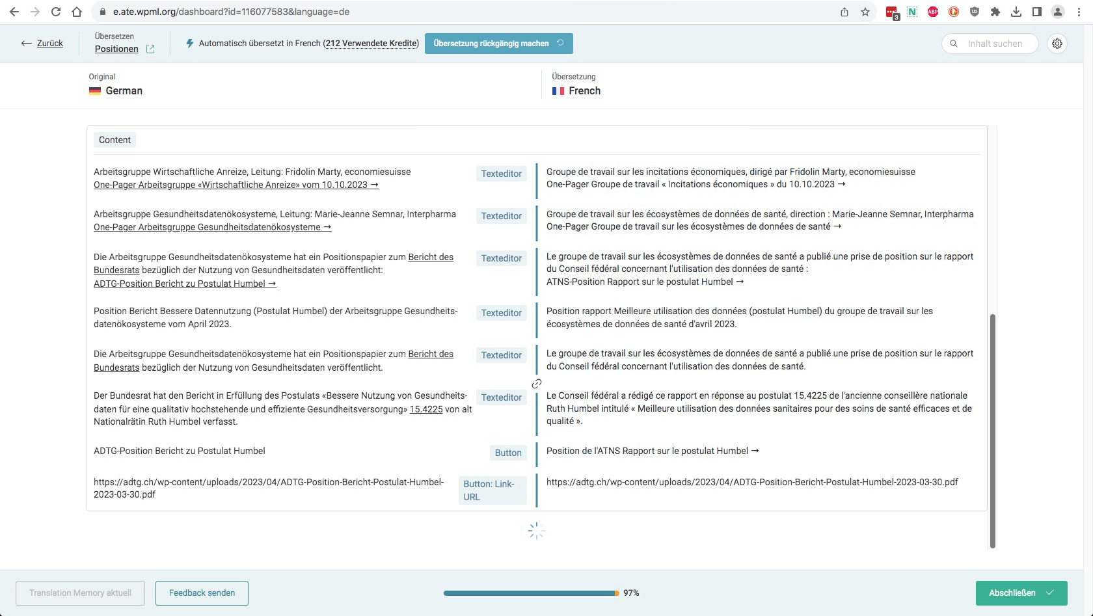The image size is (1093, 616).
Task: Click the 97% progress percentage
Action: click(631, 593)
